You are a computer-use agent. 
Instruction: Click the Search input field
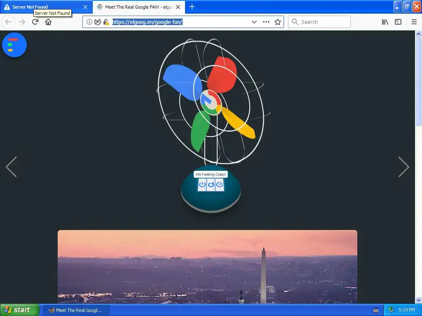[x=319, y=22]
